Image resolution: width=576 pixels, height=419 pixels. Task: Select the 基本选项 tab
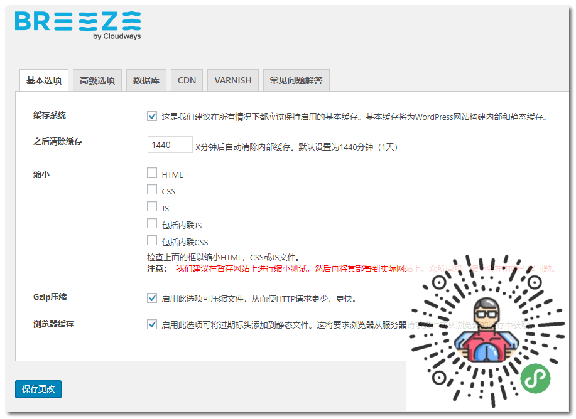point(43,80)
